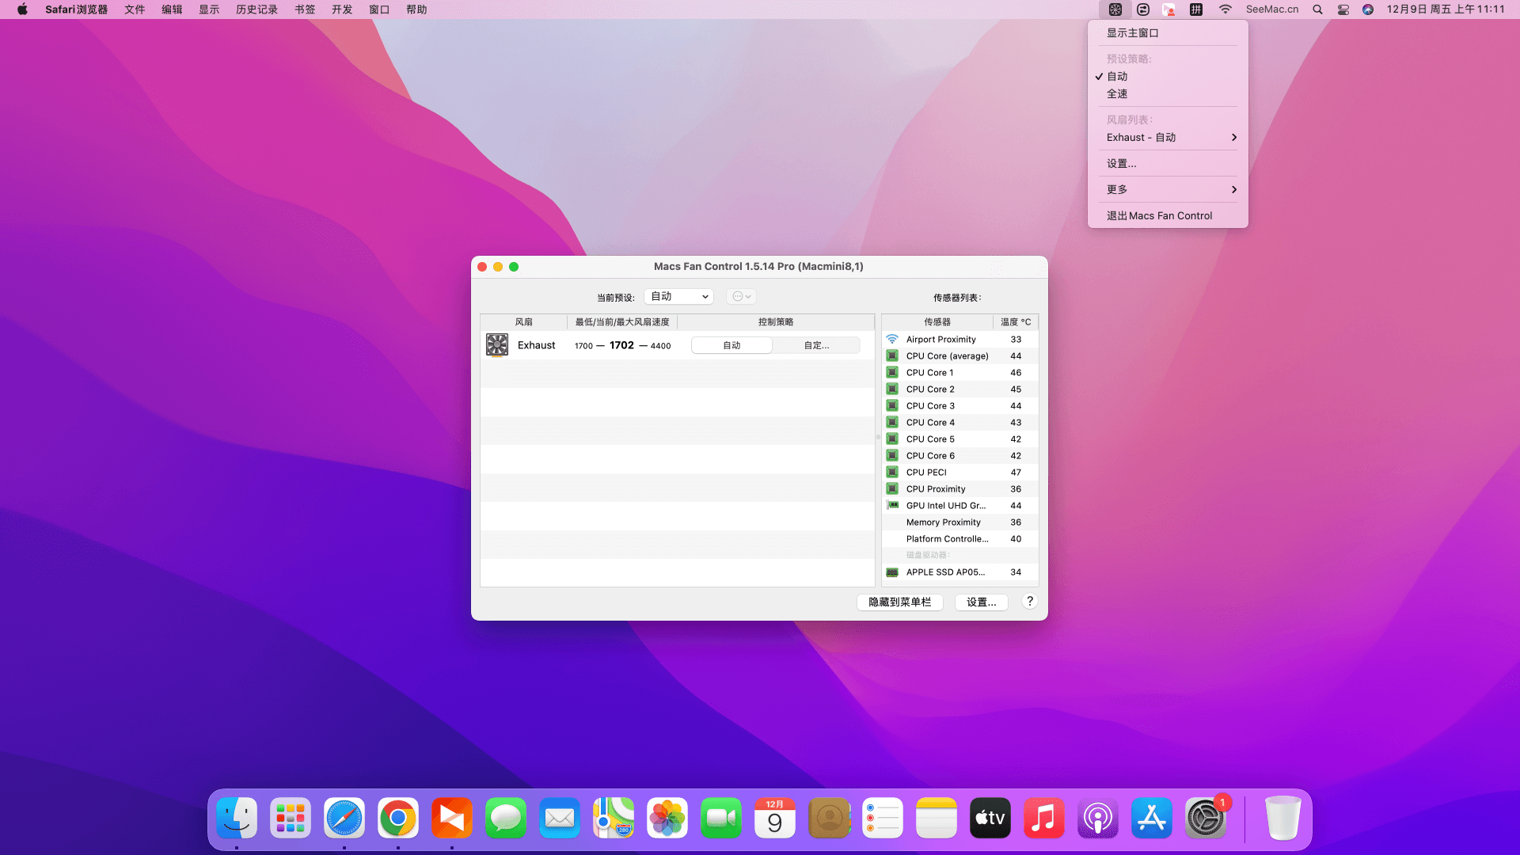This screenshot has width=1520, height=855.
Task: Expand Exhaust - 自动 submenu
Action: [1168, 138]
